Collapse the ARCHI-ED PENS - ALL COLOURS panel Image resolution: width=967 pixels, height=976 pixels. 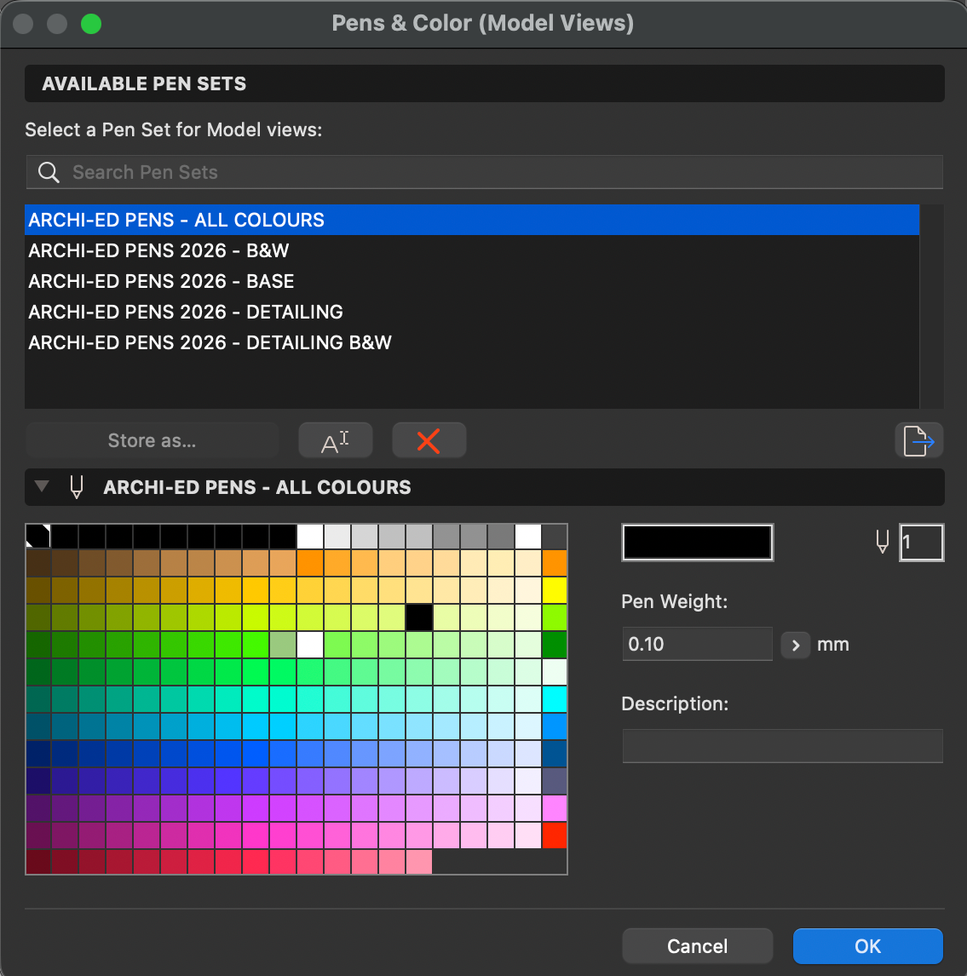tap(41, 487)
